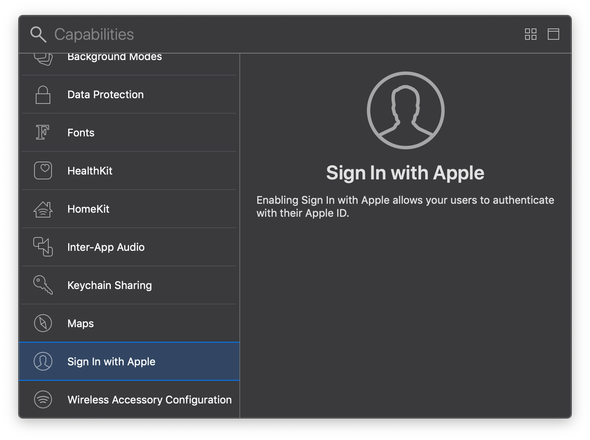Click the Inter-App Audio speaker icon
Screen dimensions: 590x440
[43, 247]
